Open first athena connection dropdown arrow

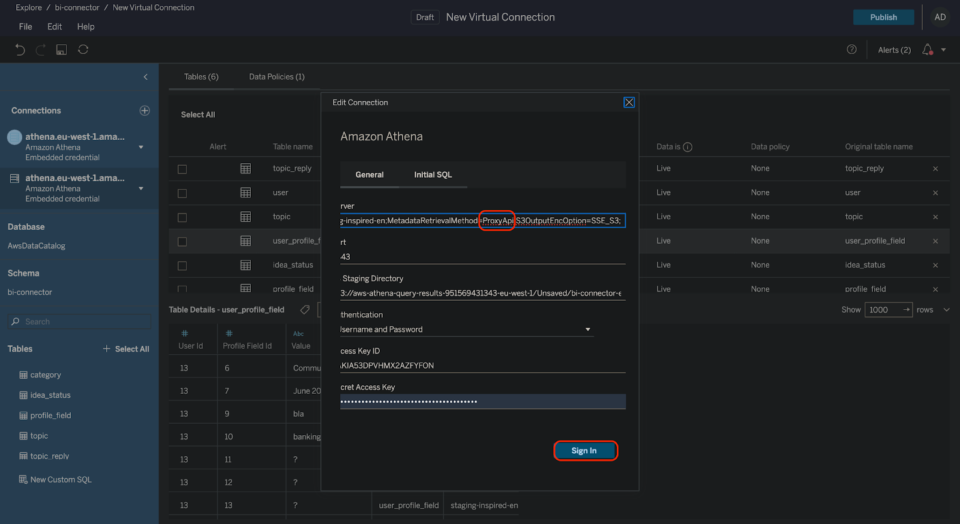coord(141,147)
